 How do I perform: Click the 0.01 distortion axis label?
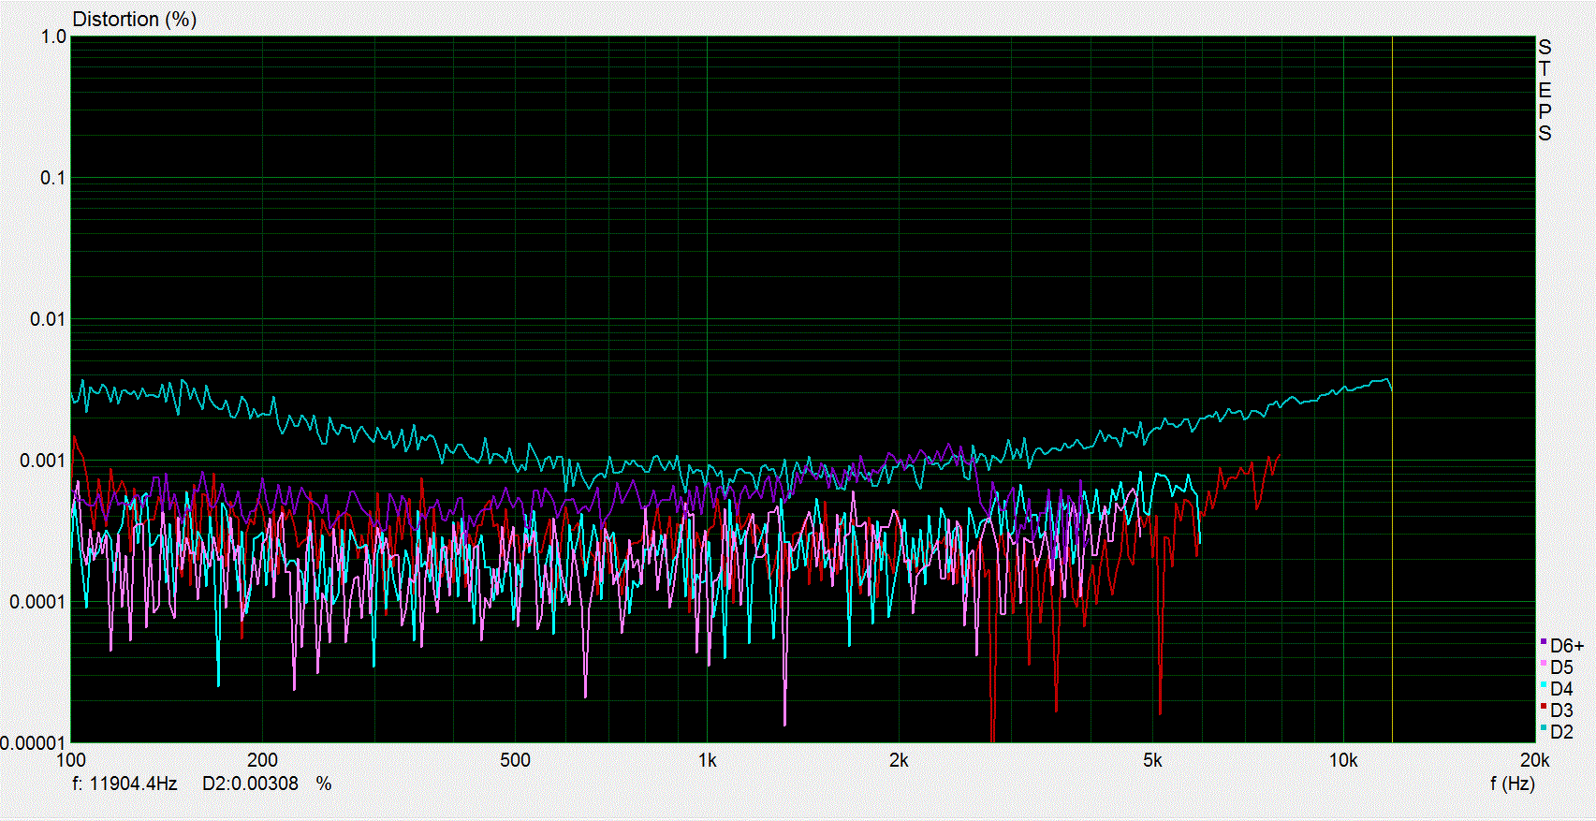point(48,319)
